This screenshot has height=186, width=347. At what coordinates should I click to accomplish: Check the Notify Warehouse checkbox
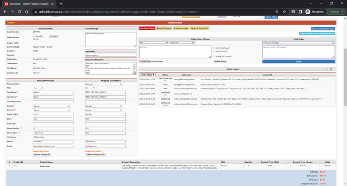coord(214,48)
